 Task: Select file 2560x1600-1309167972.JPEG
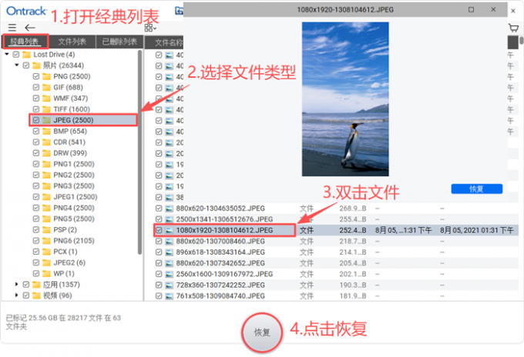coord(224,274)
